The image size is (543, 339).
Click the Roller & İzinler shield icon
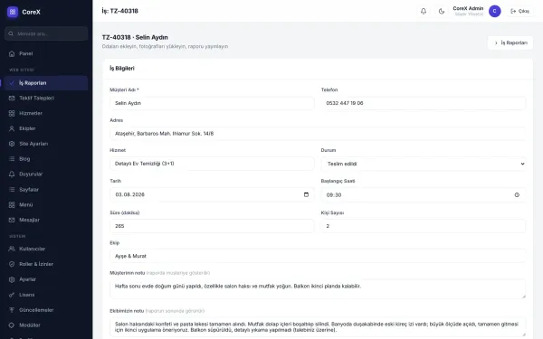point(12,264)
